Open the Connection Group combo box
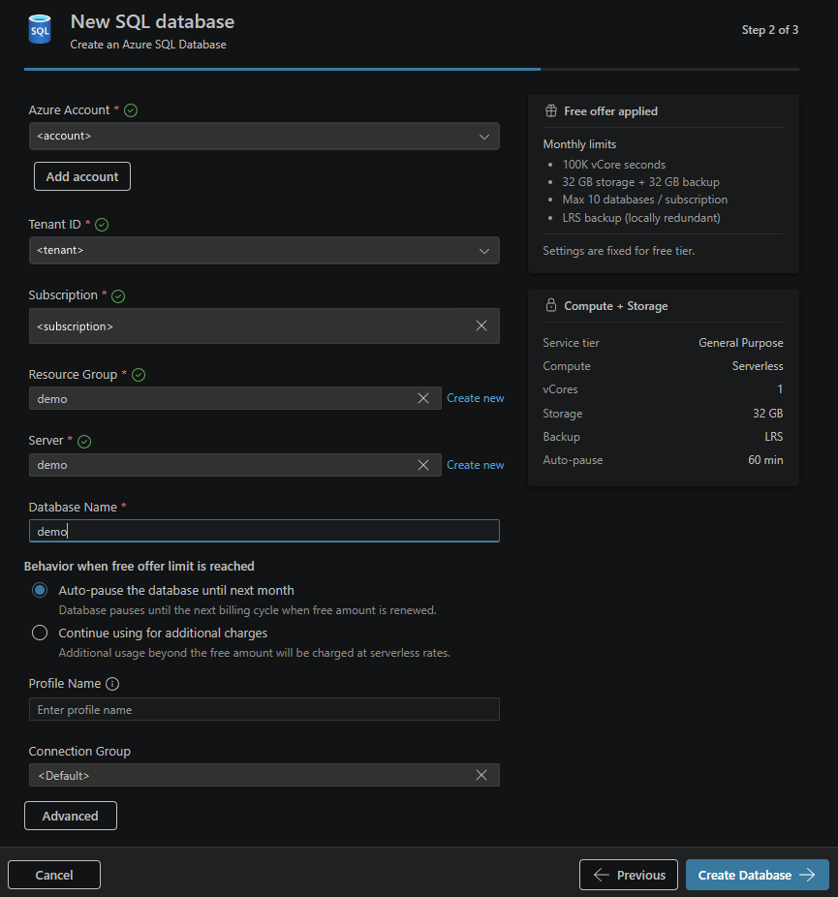Screen dimensions: 838x897 [264, 775]
